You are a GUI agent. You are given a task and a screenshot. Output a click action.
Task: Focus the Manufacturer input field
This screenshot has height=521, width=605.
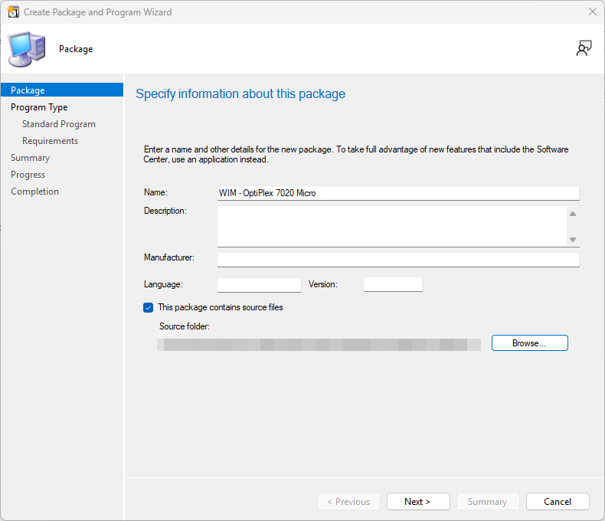398,259
